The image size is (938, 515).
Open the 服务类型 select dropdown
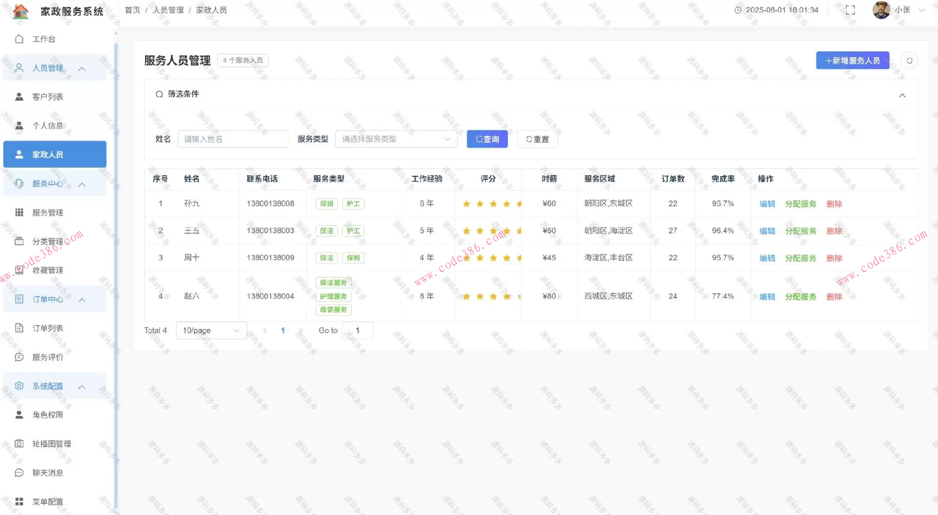point(396,139)
